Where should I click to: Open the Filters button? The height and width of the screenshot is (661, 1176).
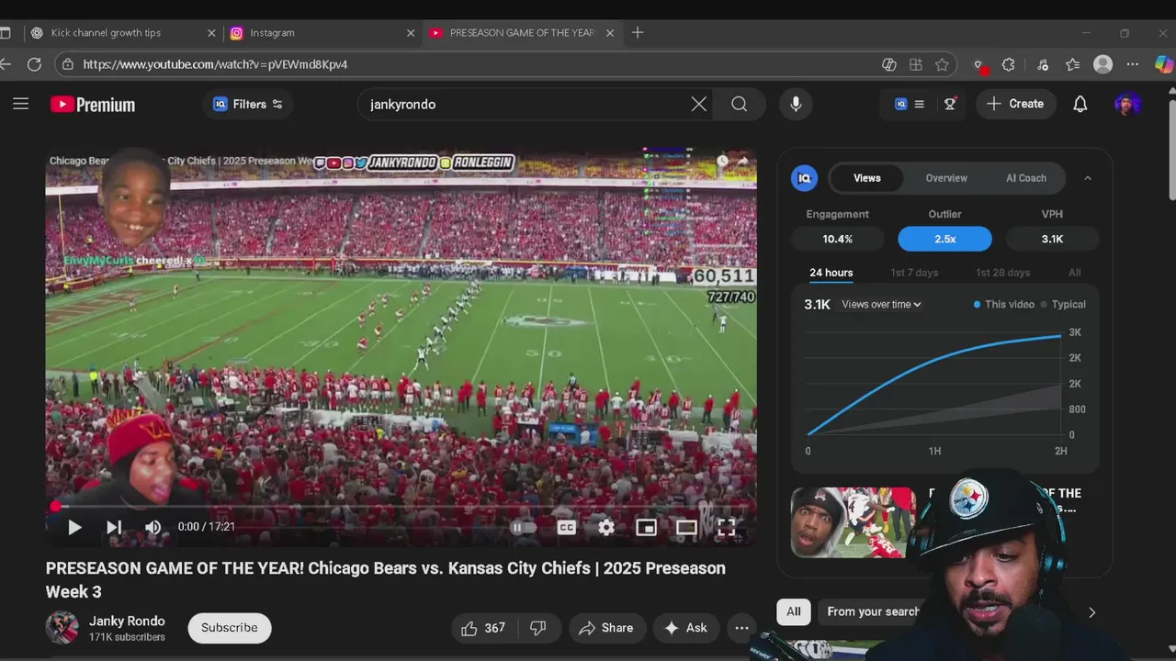point(248,104)
